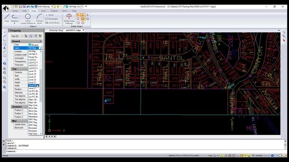Select House Nu... layer in dropdown list
289x162 pixels.
click(34, 57)
